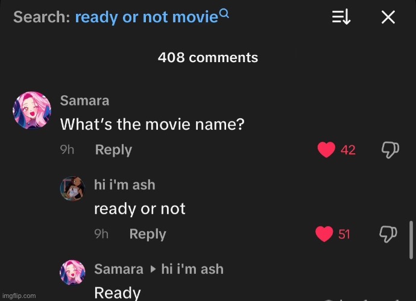Image resolution: width=416 pixels, height=301 pixels.
Task: Close the comments panel
Action: pyautogui.click(x=388, y=17)
